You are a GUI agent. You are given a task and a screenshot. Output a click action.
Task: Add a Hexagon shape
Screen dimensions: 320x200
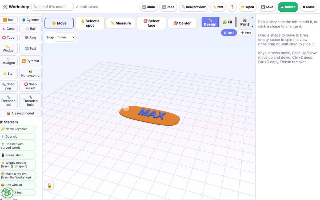pos(9,61)
